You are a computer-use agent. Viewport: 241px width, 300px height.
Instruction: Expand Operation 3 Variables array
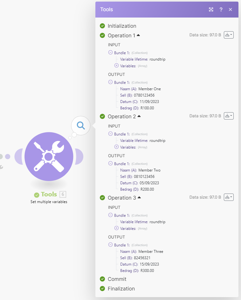point(116,228)
